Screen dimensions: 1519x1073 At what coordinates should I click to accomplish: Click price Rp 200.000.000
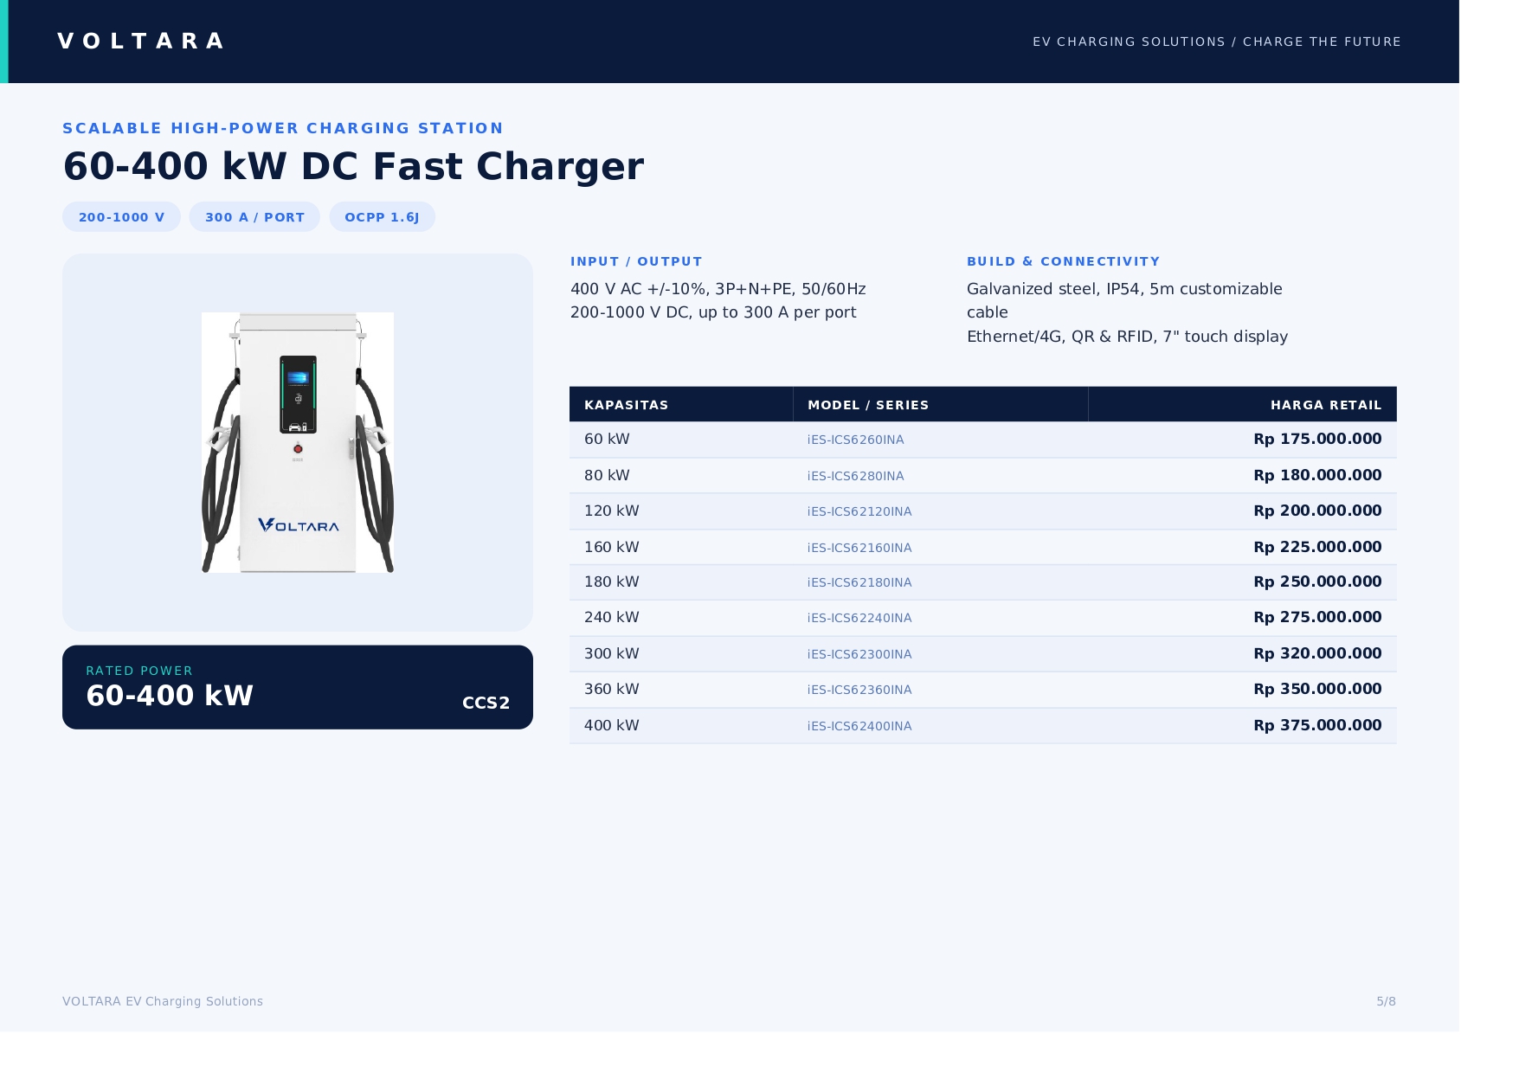(1317, 511)
